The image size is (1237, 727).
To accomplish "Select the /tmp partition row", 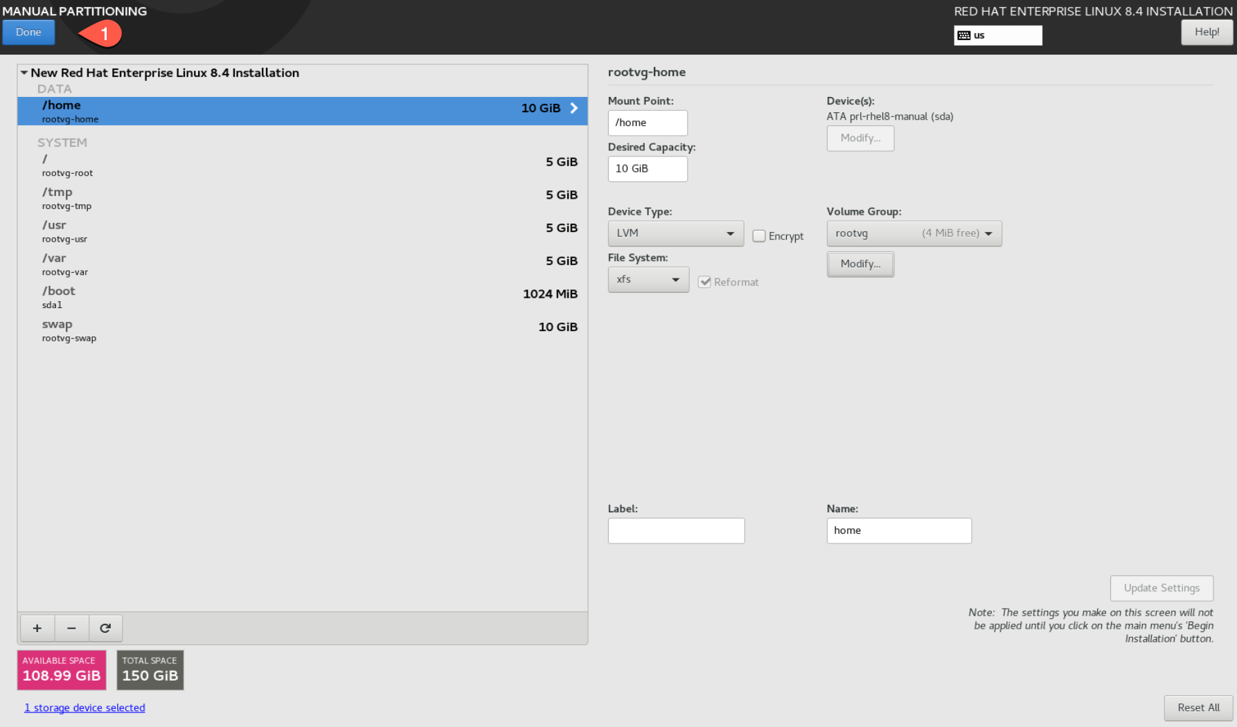I will pos(303,198).
